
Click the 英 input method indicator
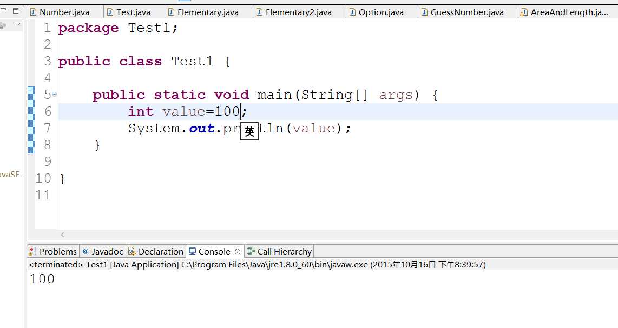249,131
